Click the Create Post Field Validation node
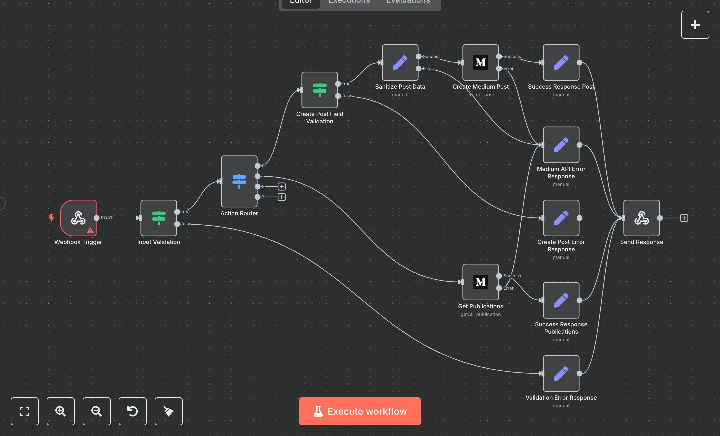The height and width of the screenshot is (436, 720). pos(319,90)
